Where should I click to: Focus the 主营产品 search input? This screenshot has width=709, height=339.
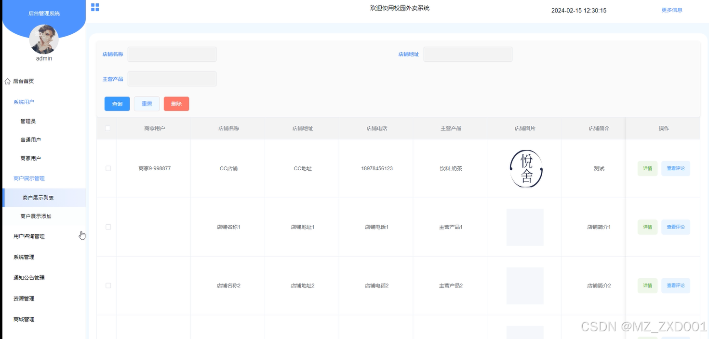[172, 79]
